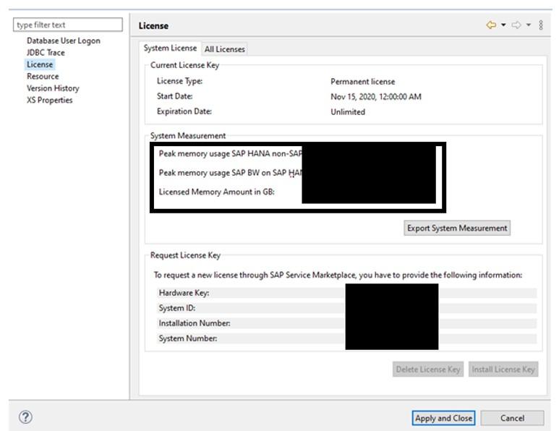Click the Install License Key button

503,370
